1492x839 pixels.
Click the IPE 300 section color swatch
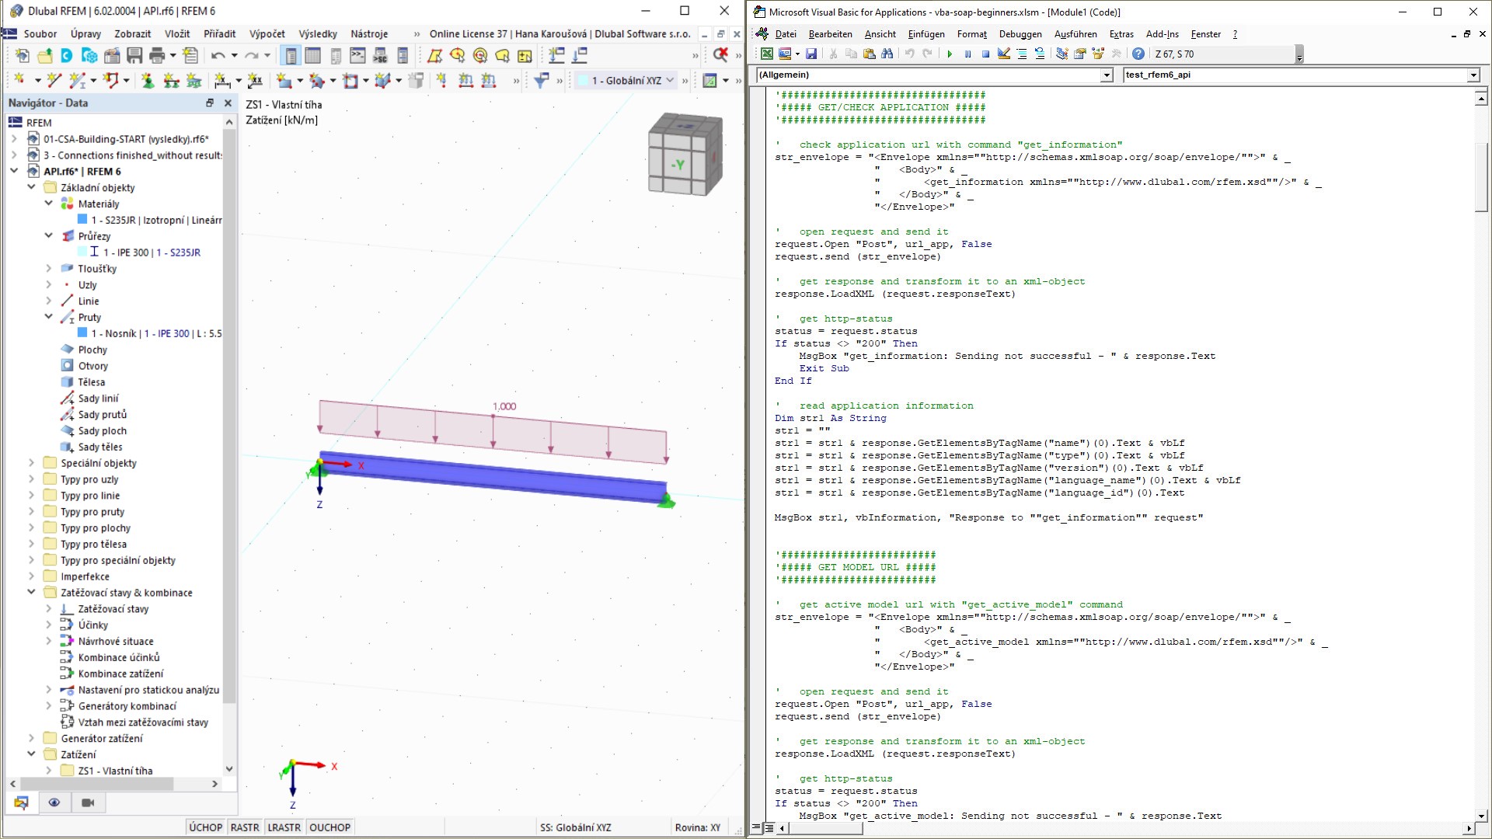(83, 252)
